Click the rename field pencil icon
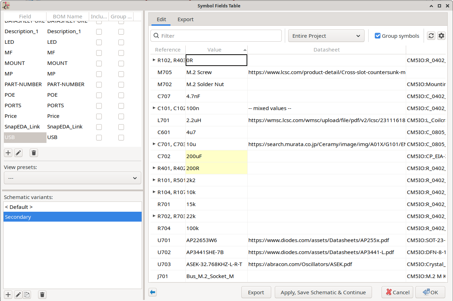 (18, 153)
